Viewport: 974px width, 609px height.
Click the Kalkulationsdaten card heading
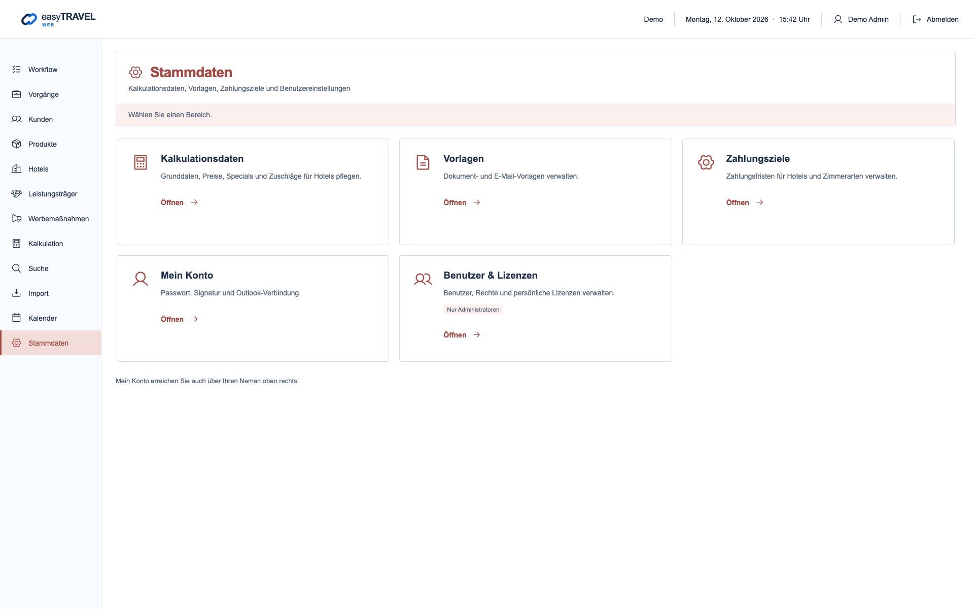coord(202,159)
